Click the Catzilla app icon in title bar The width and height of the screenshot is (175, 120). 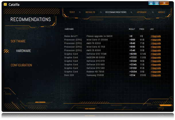click(x=5, y=4)
